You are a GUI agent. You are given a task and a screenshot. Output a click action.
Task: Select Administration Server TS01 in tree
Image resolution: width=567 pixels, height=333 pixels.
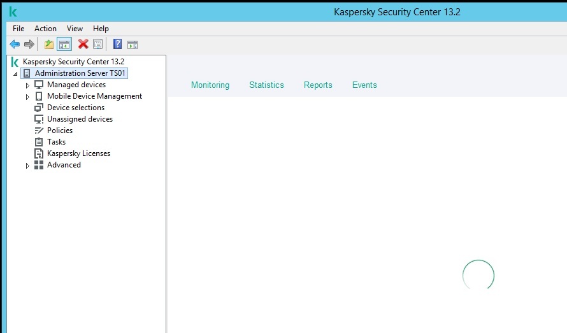80,73
